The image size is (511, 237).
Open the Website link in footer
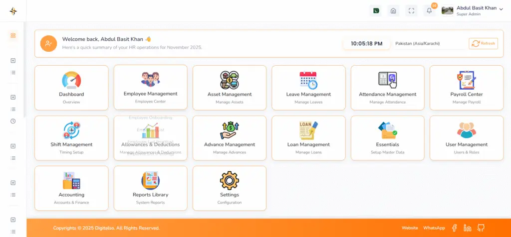410,228
